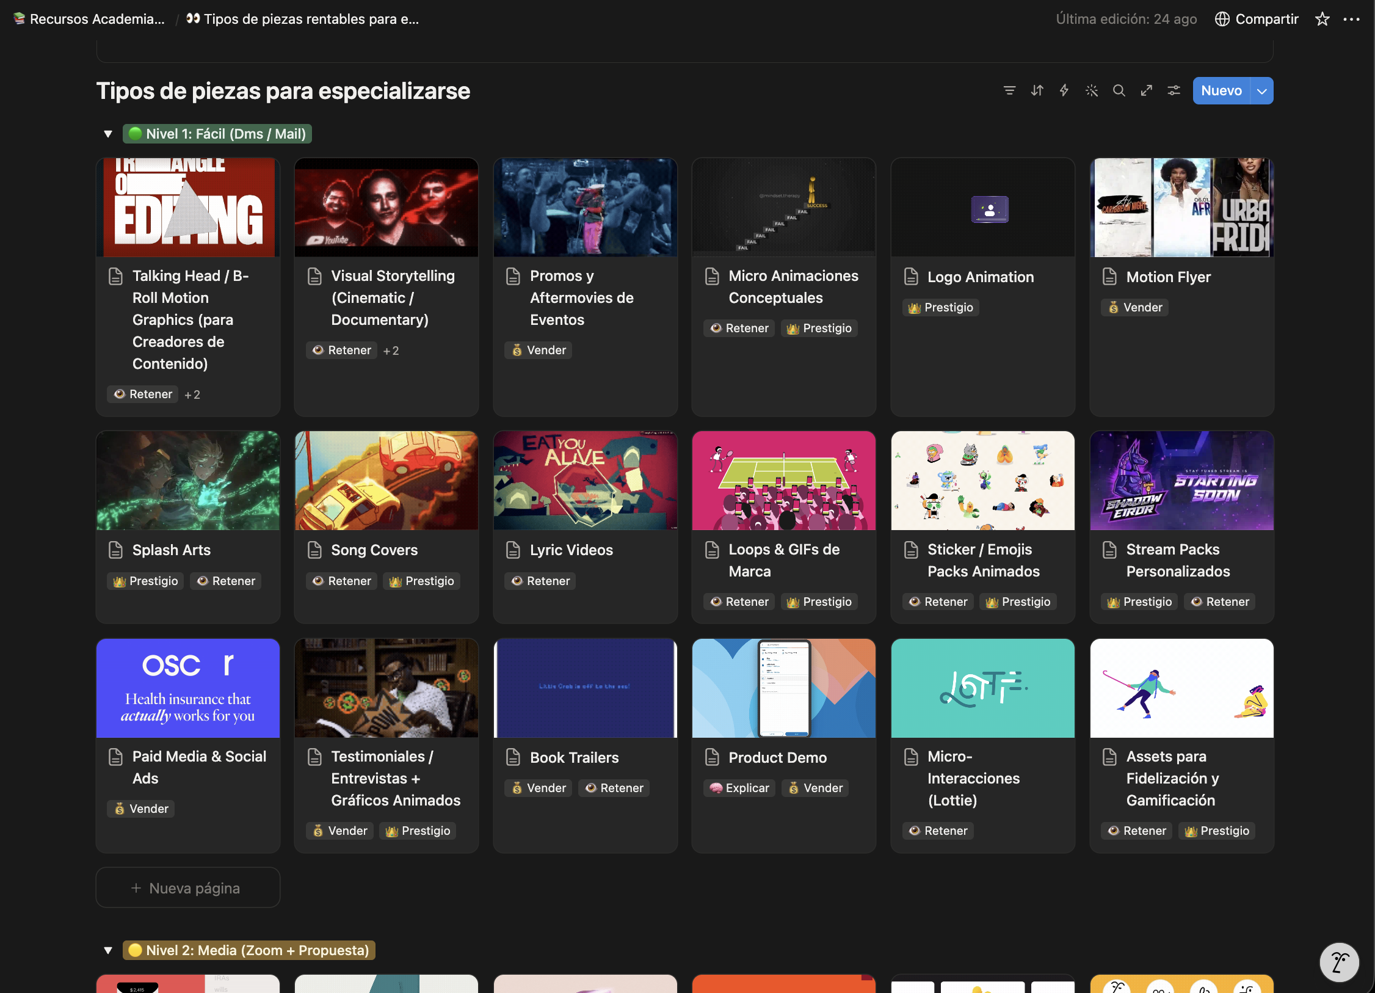Open database in full page expand icon
The width and height of the screenshot is (1375, 993).
(1146, 90)
